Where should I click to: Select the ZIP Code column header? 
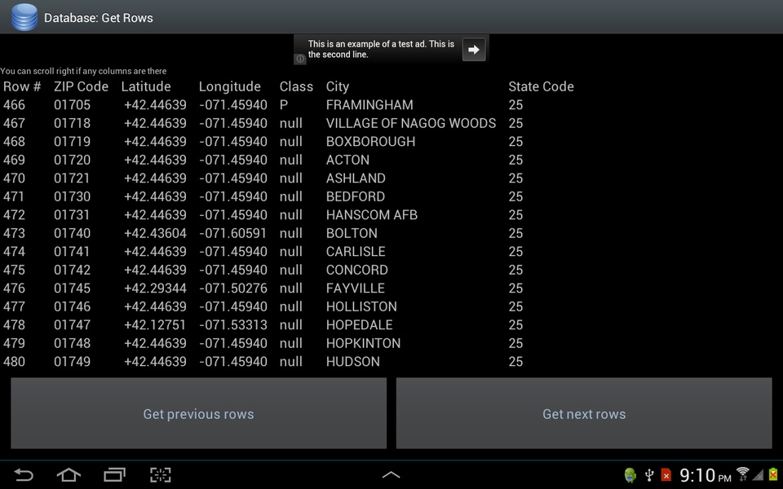click(81, 86)
